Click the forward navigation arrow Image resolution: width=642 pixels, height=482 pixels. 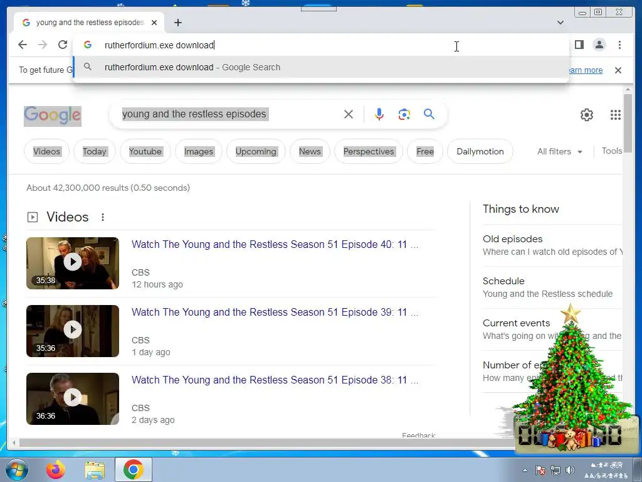(43, 45)
